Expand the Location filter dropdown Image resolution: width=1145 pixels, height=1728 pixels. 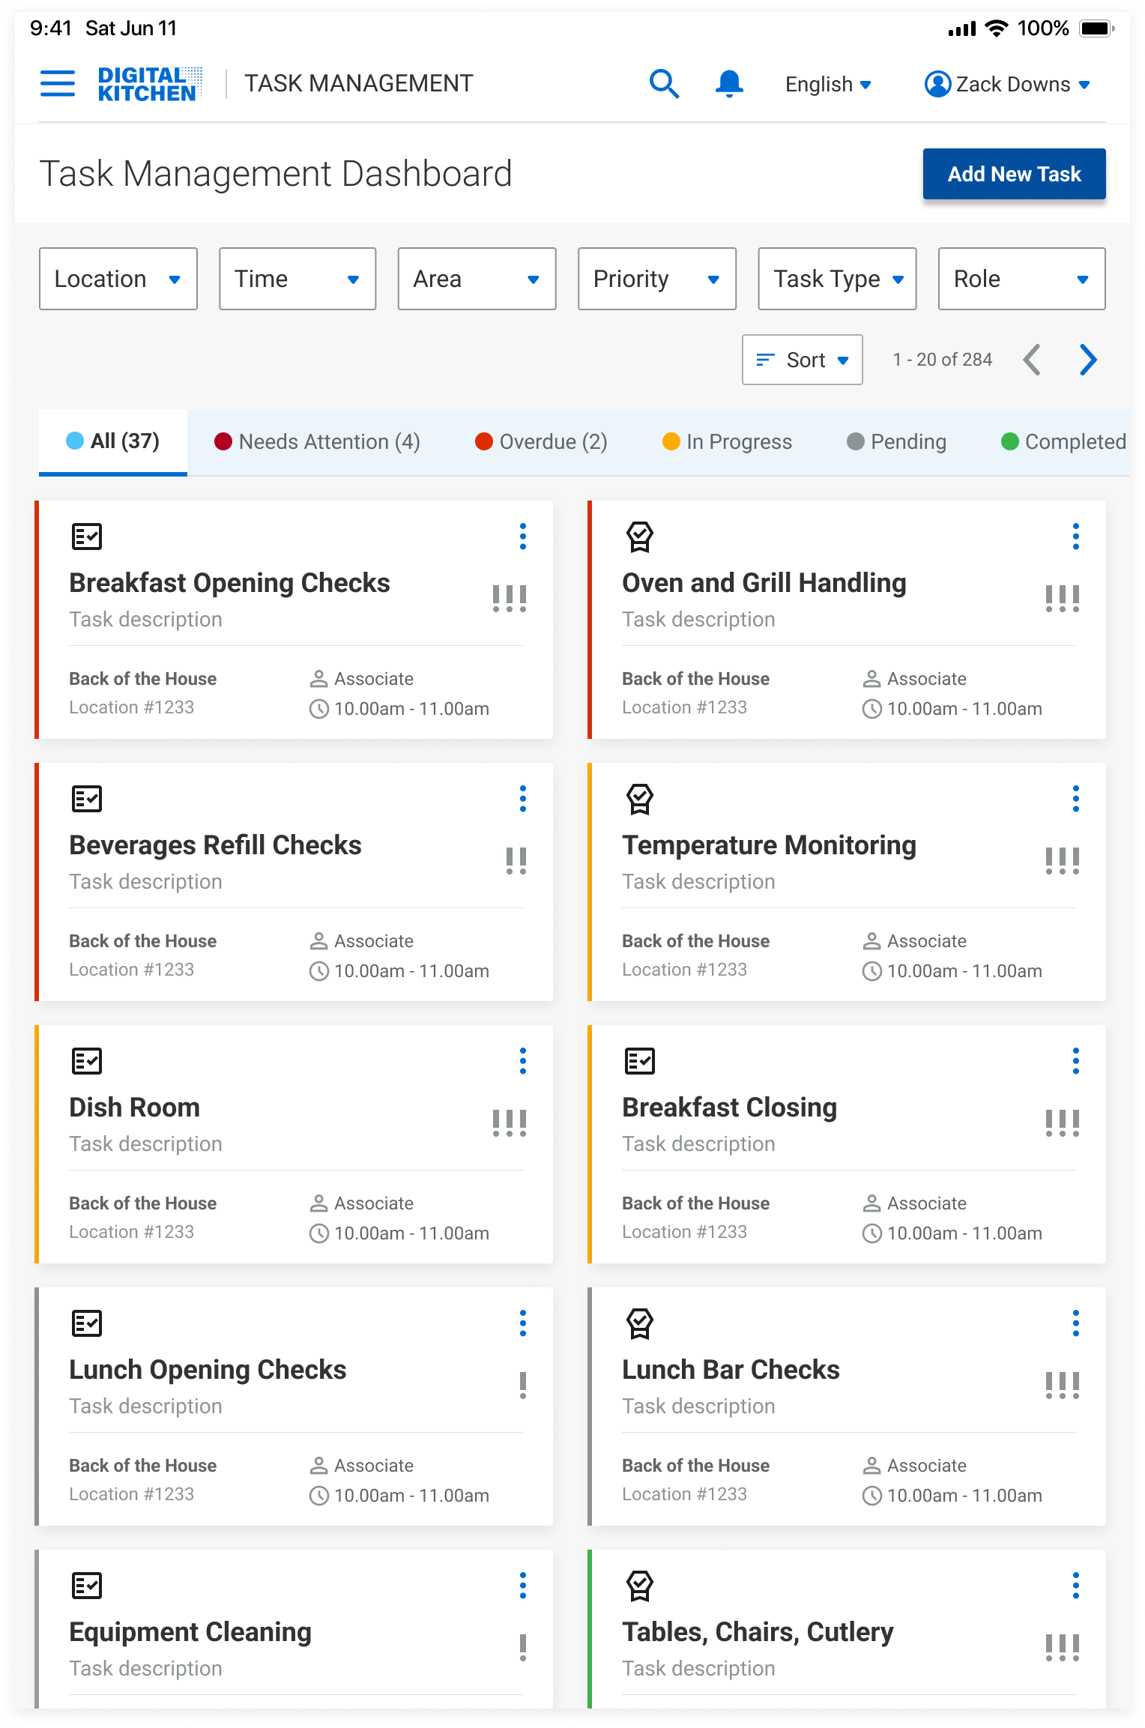tap(118, 279)
